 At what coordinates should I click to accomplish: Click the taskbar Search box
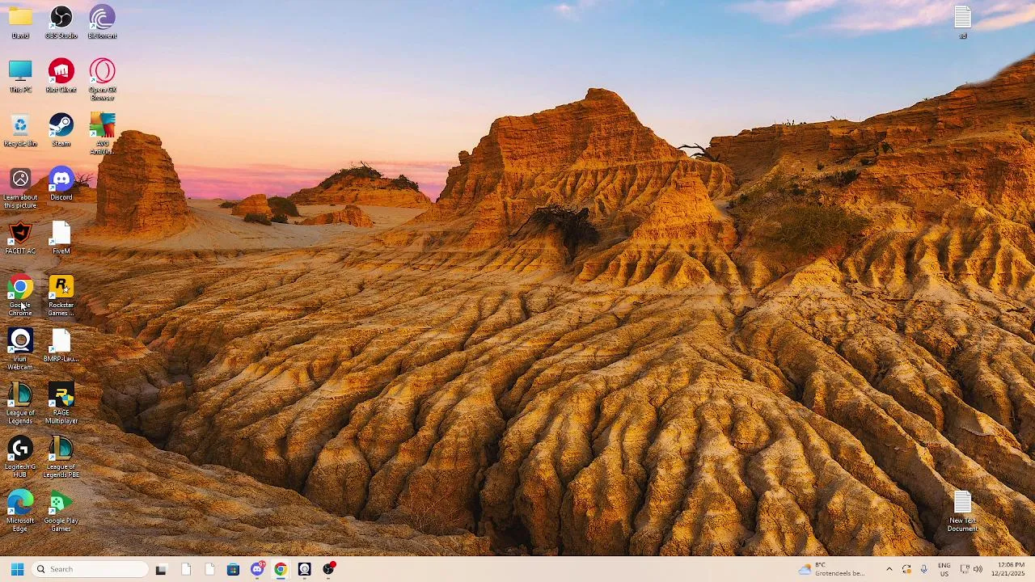(x=91, y=569)
